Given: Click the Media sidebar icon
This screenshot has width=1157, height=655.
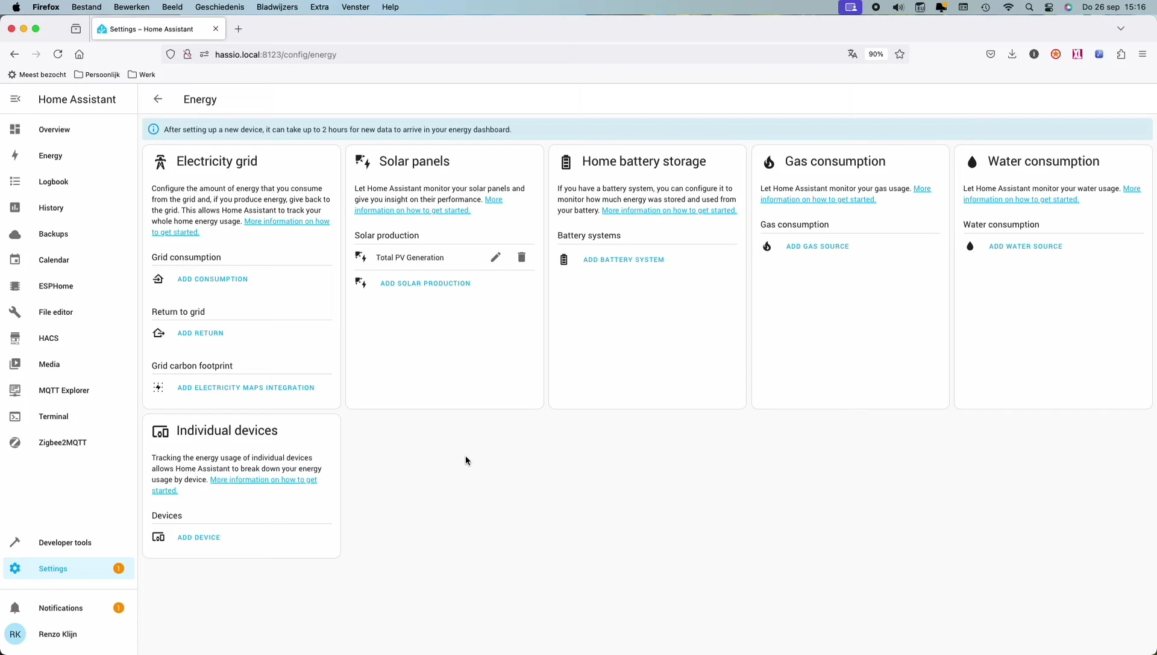Looking at the screenshot, I should [x=15, y=364].
